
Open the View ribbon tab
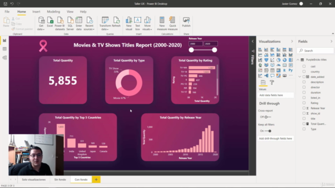pyautogui.click(x=70, y=11)
